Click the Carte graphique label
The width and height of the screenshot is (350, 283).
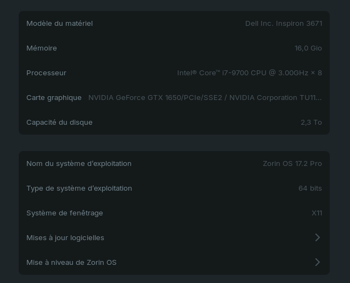54,97
